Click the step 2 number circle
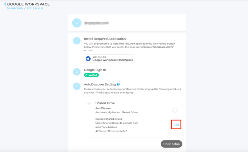The width and height of the screenshot is (248, 152). (x=77, y=72)
